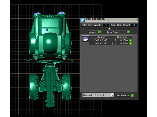Click the green arrow in the 0.26tw row
Image resolution: width=157 pixels, height=117 pixels.
coord(130,44)
